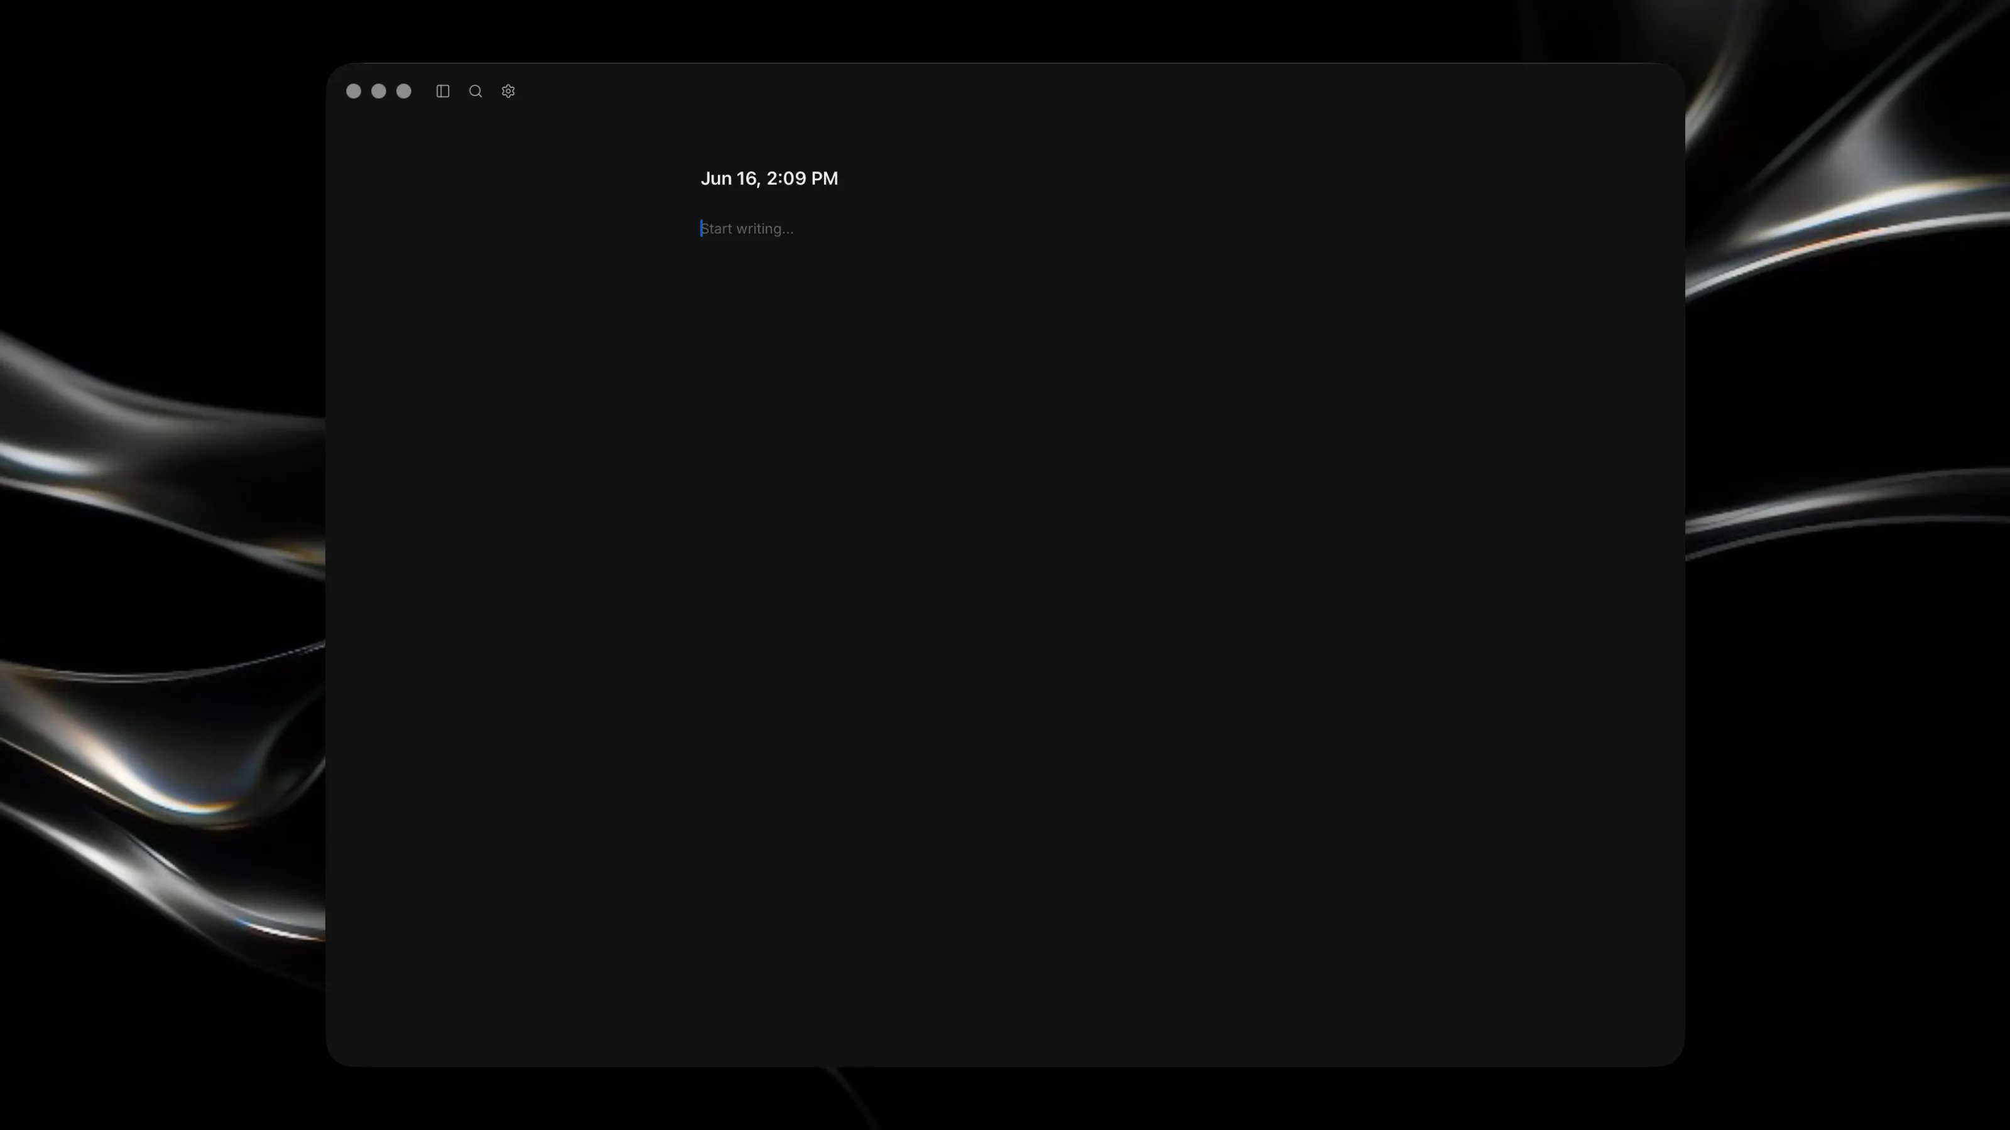Toggle the sidebar panel icon
This screenshot has height=1130, width=2010.
442,91
